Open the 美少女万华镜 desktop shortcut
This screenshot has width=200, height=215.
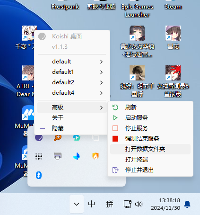pos(137,33)
